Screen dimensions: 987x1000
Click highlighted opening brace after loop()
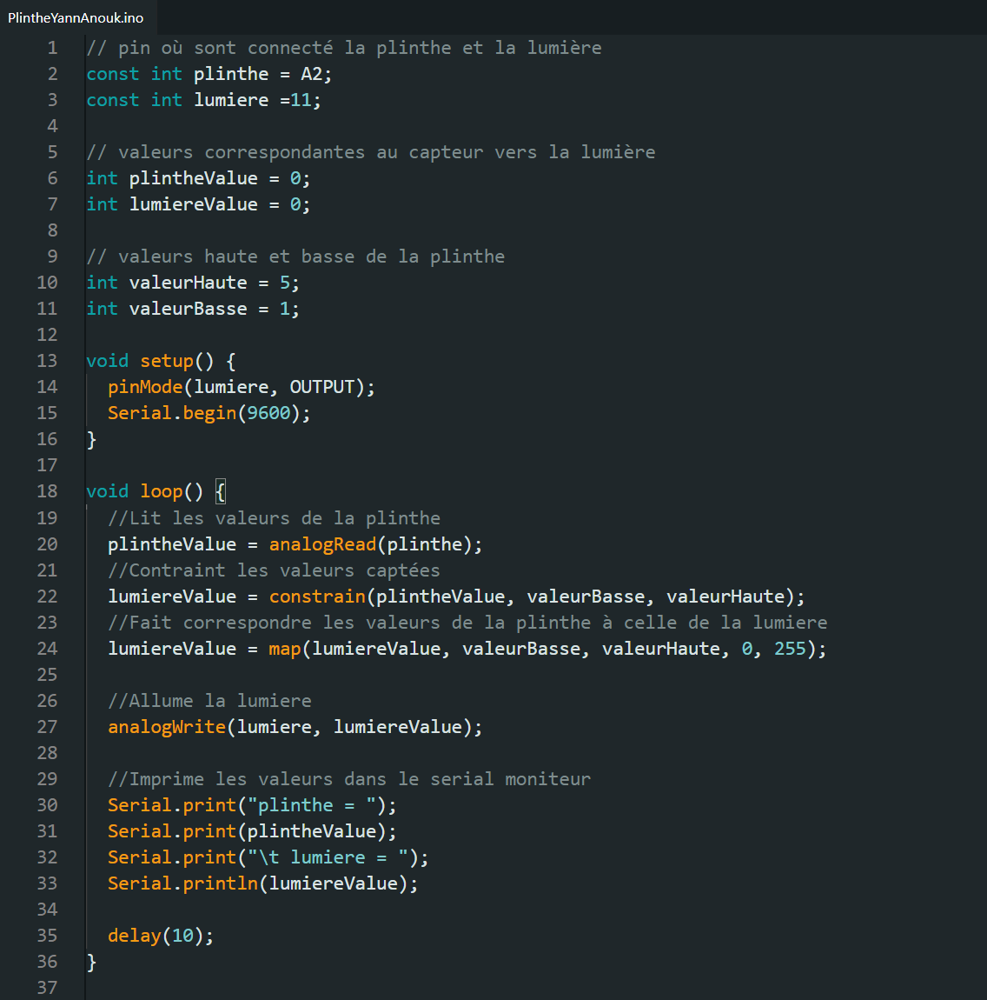pyautogui.click(x=221, y=491)
